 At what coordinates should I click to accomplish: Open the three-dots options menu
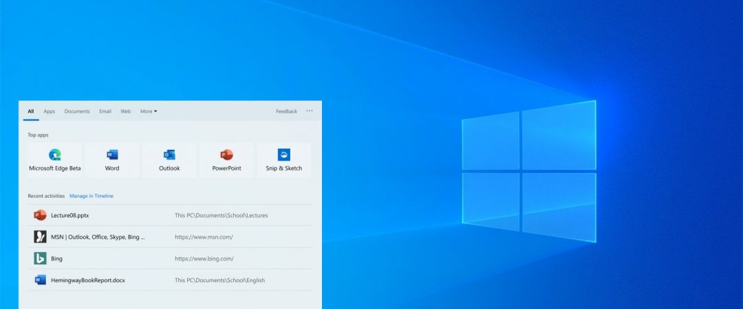[x=310, y=111]
